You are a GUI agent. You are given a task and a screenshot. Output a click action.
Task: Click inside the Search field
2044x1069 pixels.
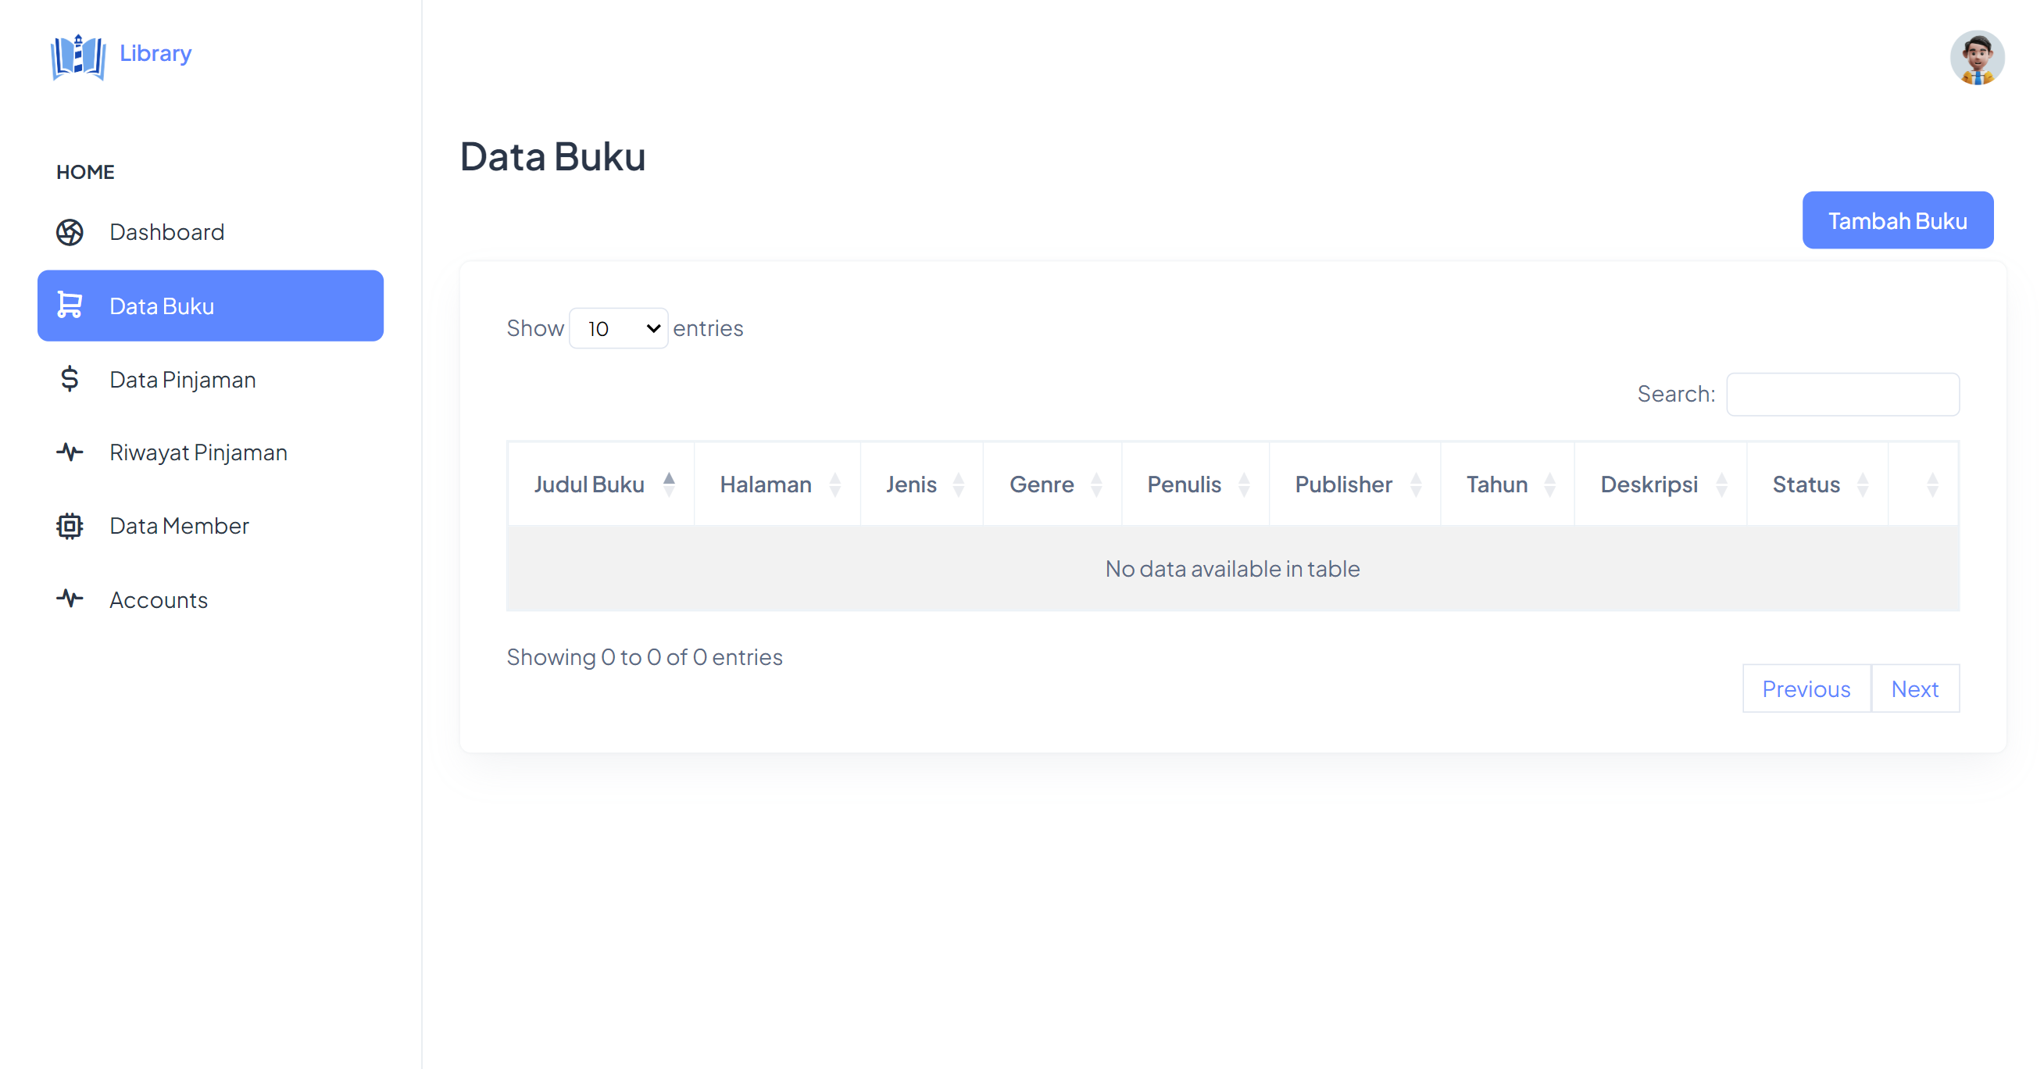[1842, 394]
